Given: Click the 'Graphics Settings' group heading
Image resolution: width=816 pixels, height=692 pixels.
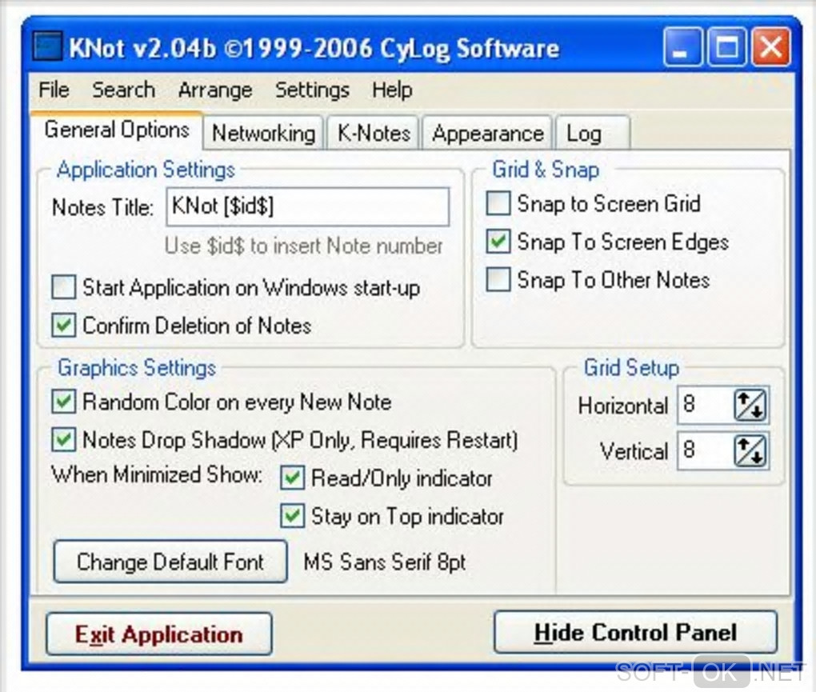Looking at the screenshot, I should (137, 368).
